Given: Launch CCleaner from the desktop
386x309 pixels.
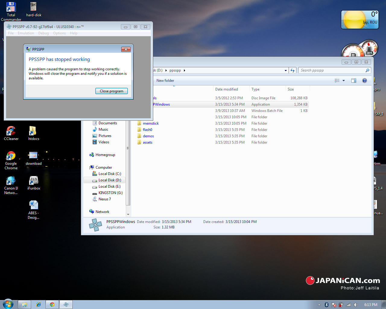Looking at the screenshot, I should tap(11, 133).
